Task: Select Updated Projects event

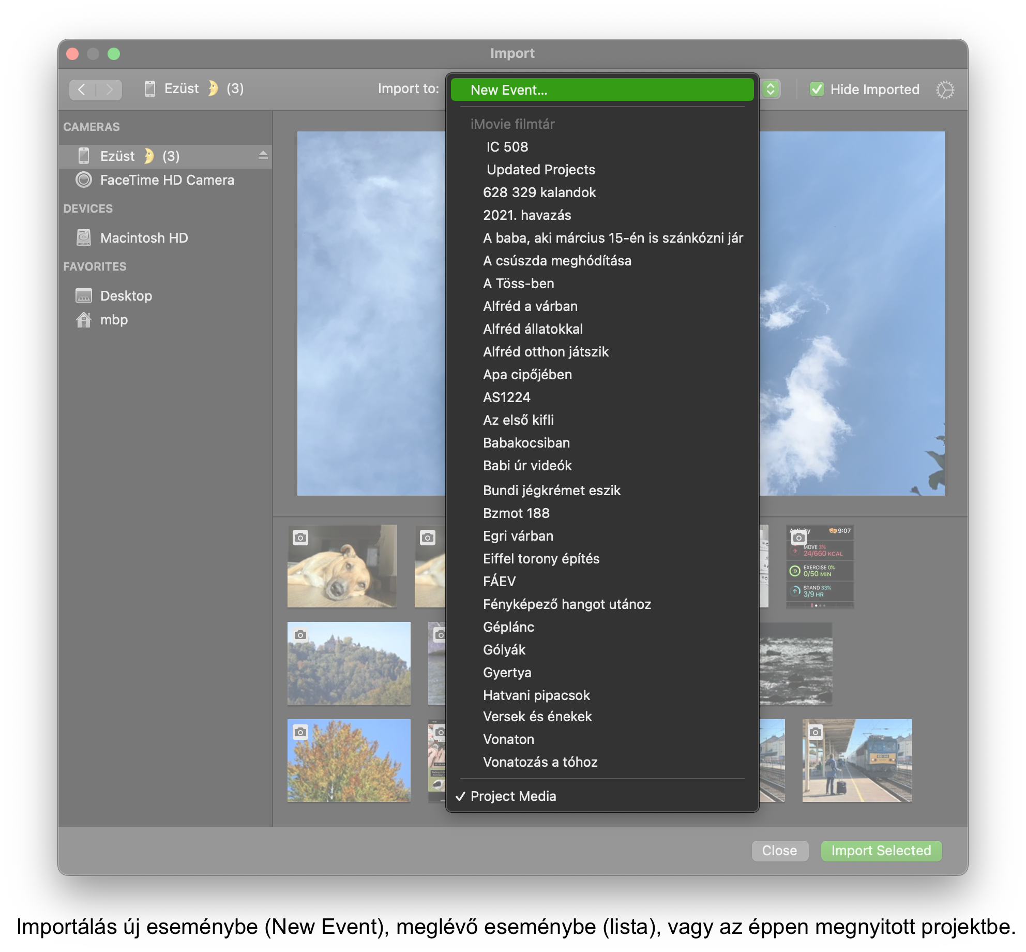Action: (602, 170)
